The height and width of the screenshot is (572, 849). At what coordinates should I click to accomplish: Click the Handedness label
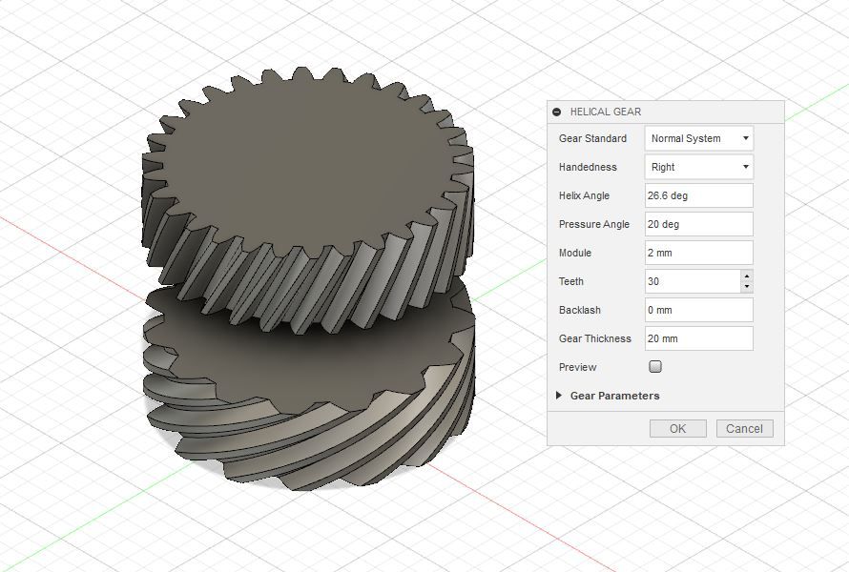coord(588,167)
